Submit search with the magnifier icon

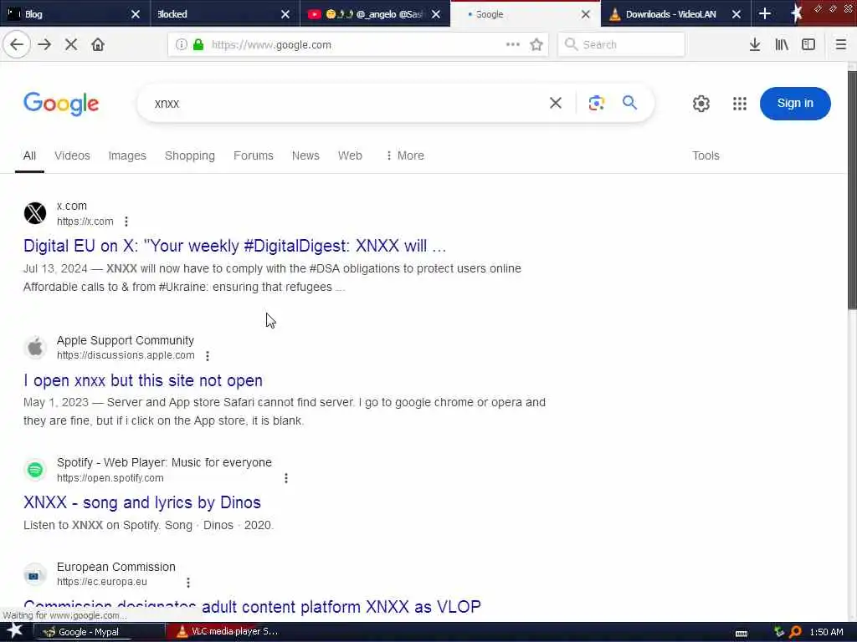click(x=629, y=103)
